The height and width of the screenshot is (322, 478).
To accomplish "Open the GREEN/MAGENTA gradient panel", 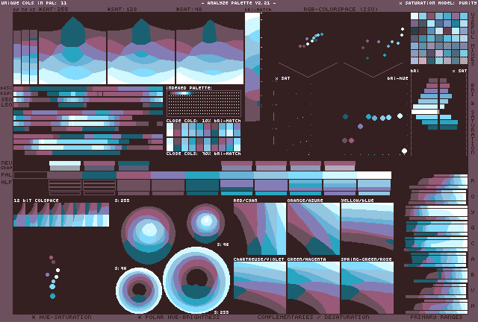I will 314,288.
